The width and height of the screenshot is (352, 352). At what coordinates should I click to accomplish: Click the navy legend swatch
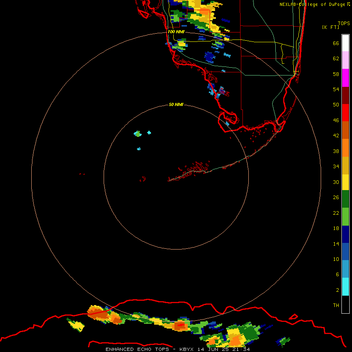tap(345, 234)
